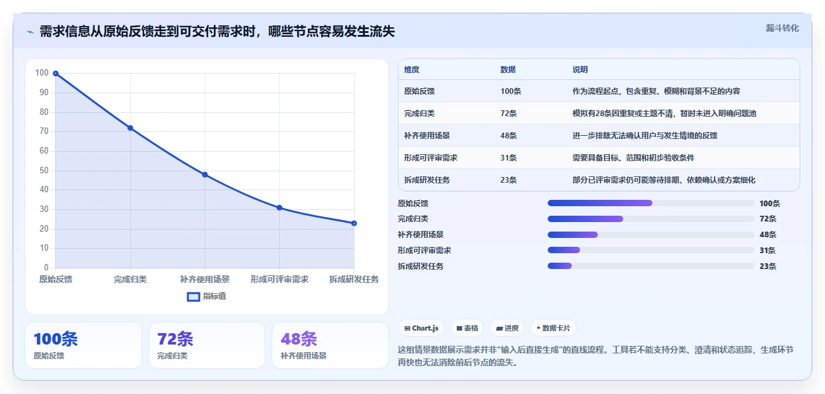Click the 拆成研发任务 progress bar

coord(650,266)
